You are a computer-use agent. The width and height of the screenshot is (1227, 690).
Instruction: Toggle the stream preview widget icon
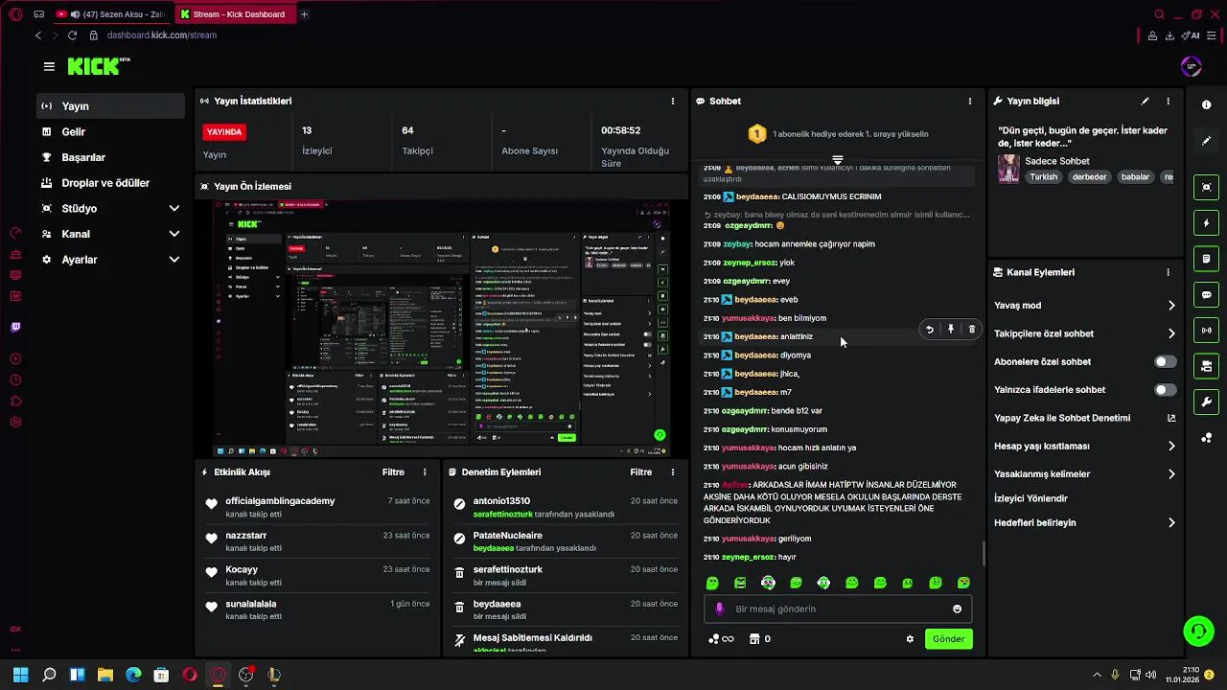1206,187
